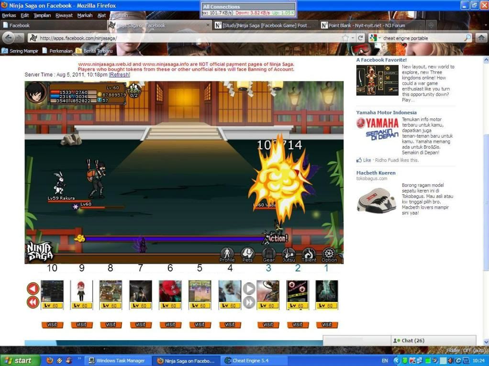Open the Alat menu
The width and height of the screenshot is (489, 366).
pos(101,15)
